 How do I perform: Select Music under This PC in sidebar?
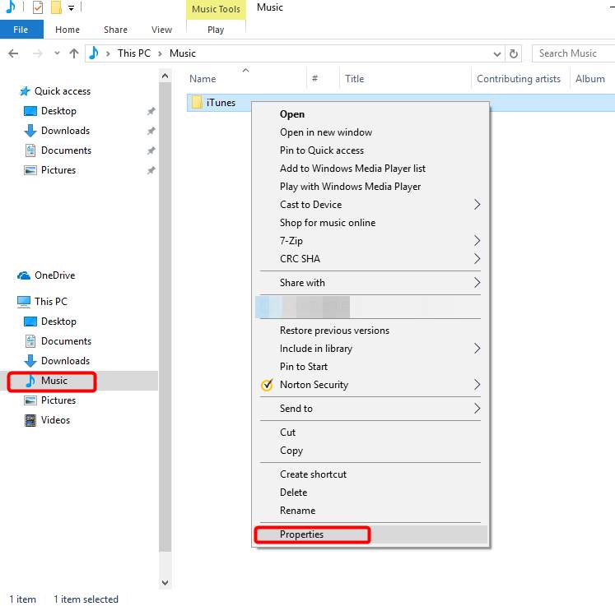[x=54, y=381]
